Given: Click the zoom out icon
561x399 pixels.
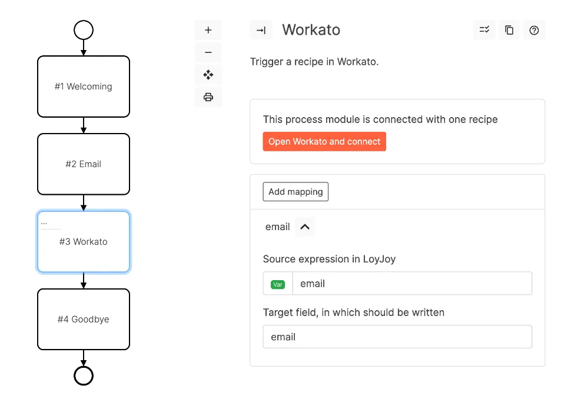Looking at the screenshot, I should coord(208,52).
